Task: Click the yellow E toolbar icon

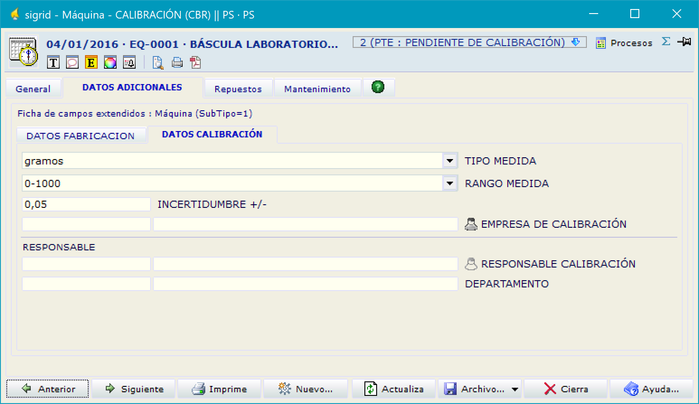Action: (91, 63)
